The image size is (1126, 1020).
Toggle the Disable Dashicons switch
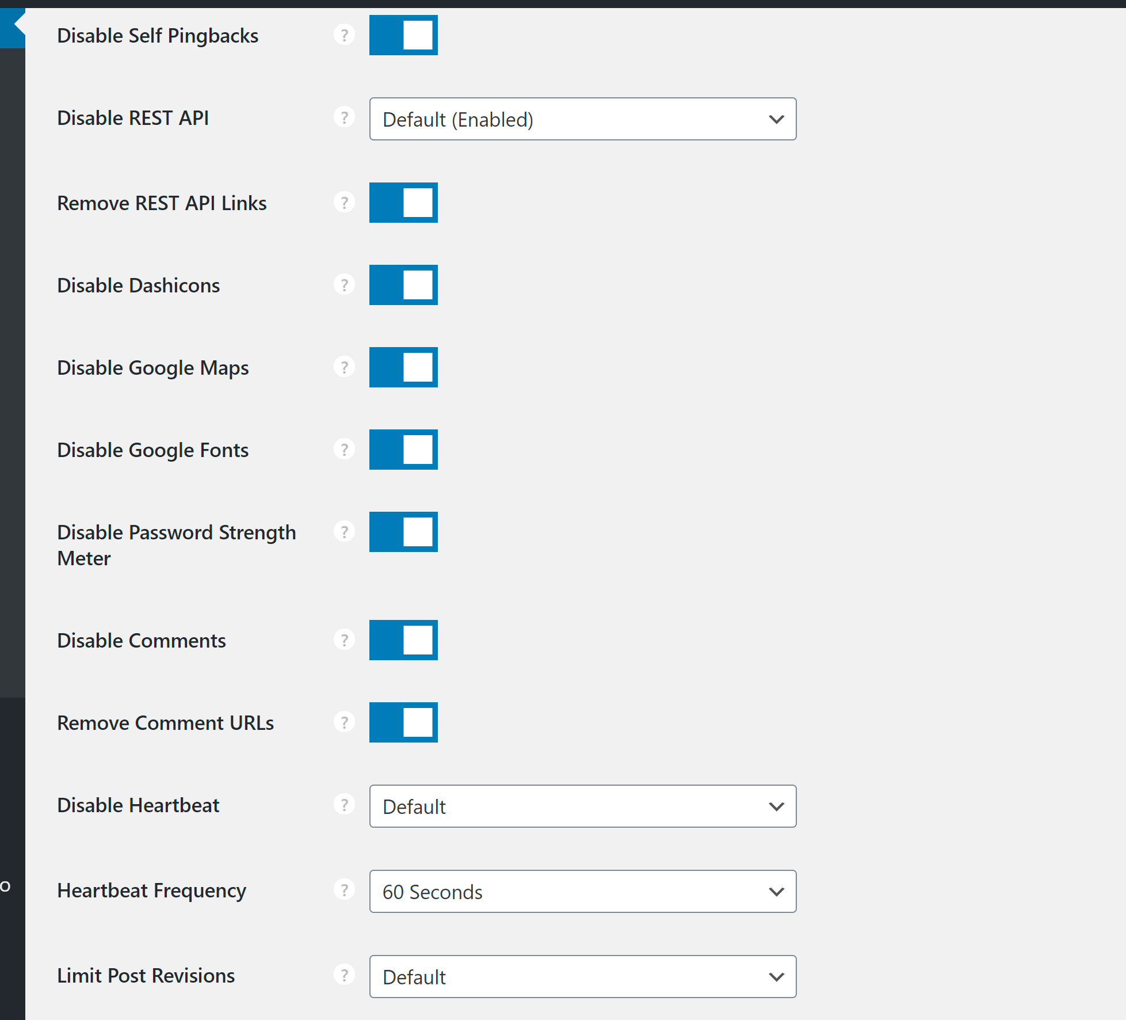403,285
